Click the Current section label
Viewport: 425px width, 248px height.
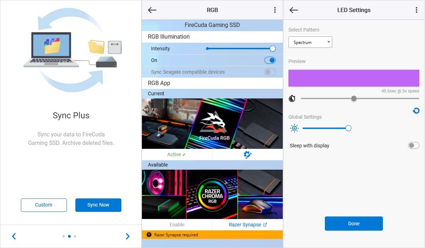coord(156,94)
